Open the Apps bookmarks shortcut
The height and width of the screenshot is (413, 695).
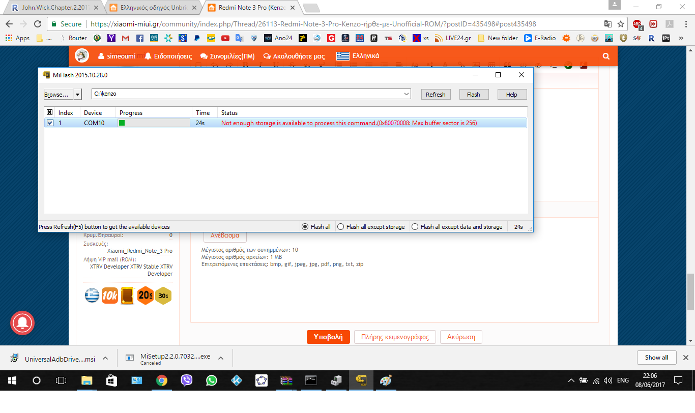pos(17,38)
